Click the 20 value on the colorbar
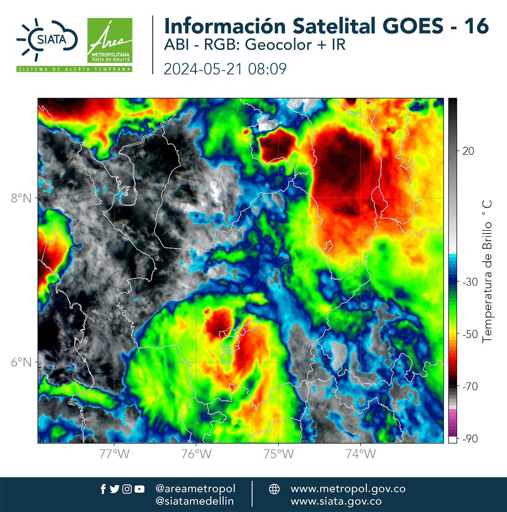This screenshot has width=507, height=512. pos(468,151)
